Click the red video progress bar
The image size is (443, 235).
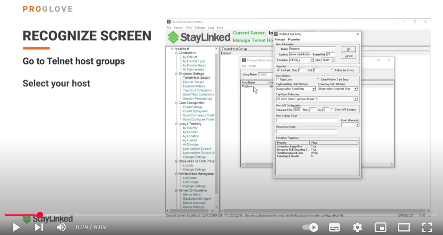pyautogui.click(x=22, y=215)
